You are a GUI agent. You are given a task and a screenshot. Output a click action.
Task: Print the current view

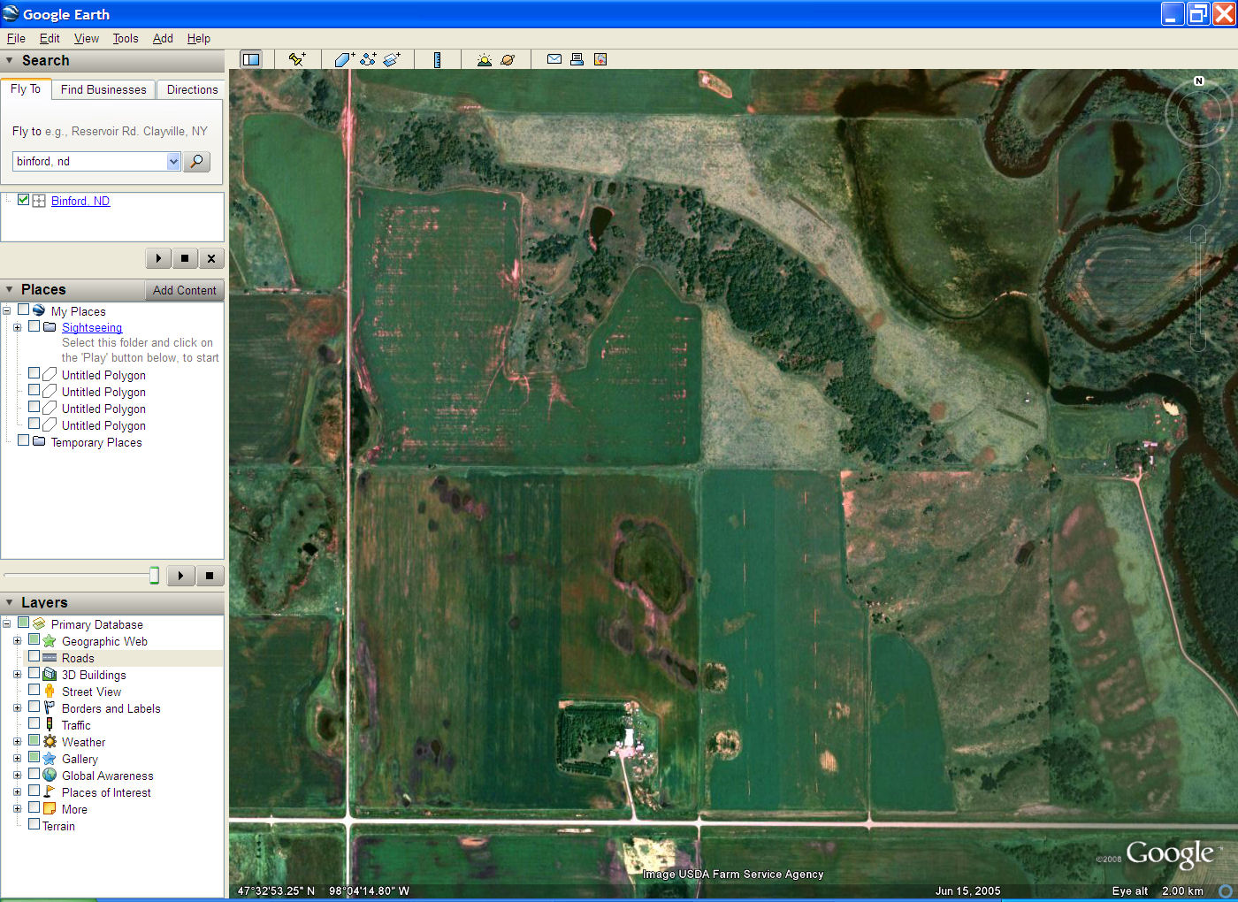(577, 59)
